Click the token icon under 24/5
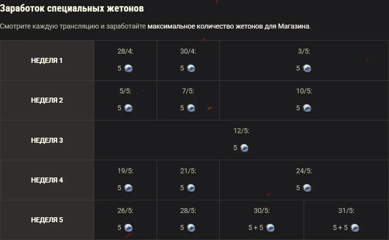The width and height of the screenshot is (389, 240). tap(307, 188)
